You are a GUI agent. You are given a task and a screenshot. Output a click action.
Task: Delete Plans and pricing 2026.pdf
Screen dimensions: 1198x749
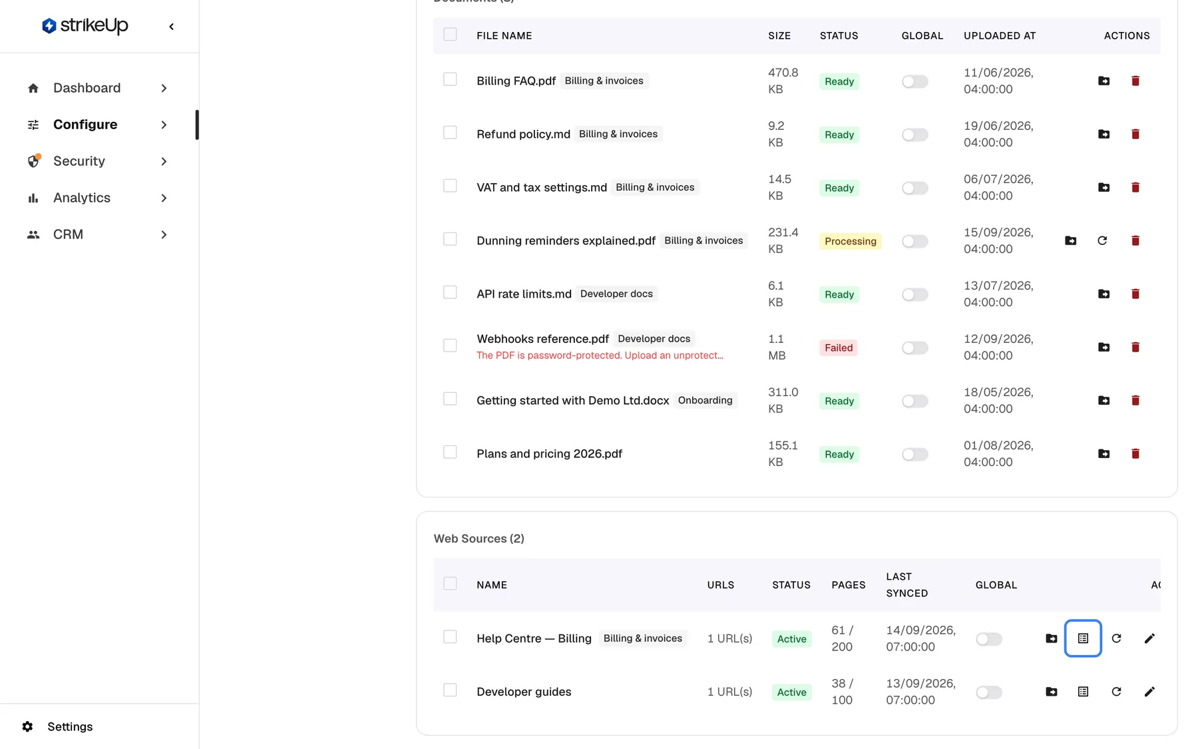[x=1135, y=453]
